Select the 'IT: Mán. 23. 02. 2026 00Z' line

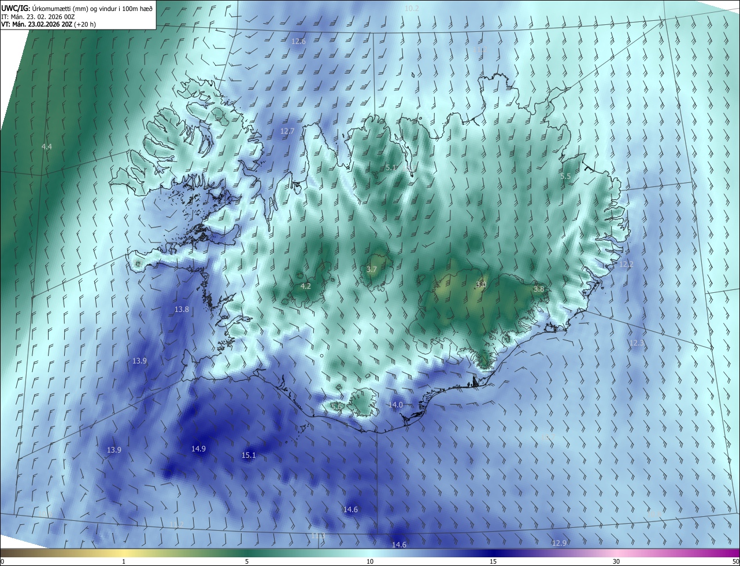pyautogui.click(x=38, y=16)
